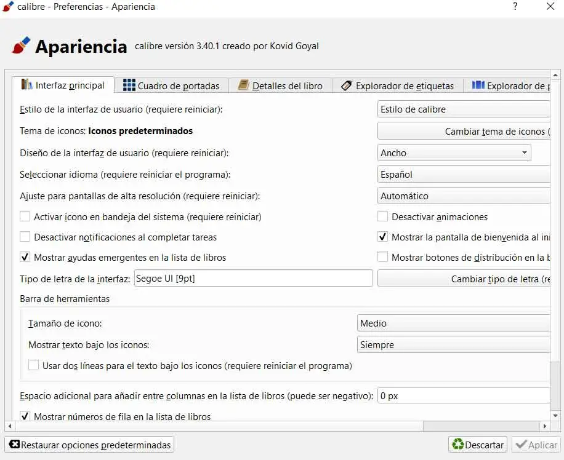Expand the Tamaño de icono Medio dropdown
This screenshot has width=564, height=460.
click(x=454, y=323)
